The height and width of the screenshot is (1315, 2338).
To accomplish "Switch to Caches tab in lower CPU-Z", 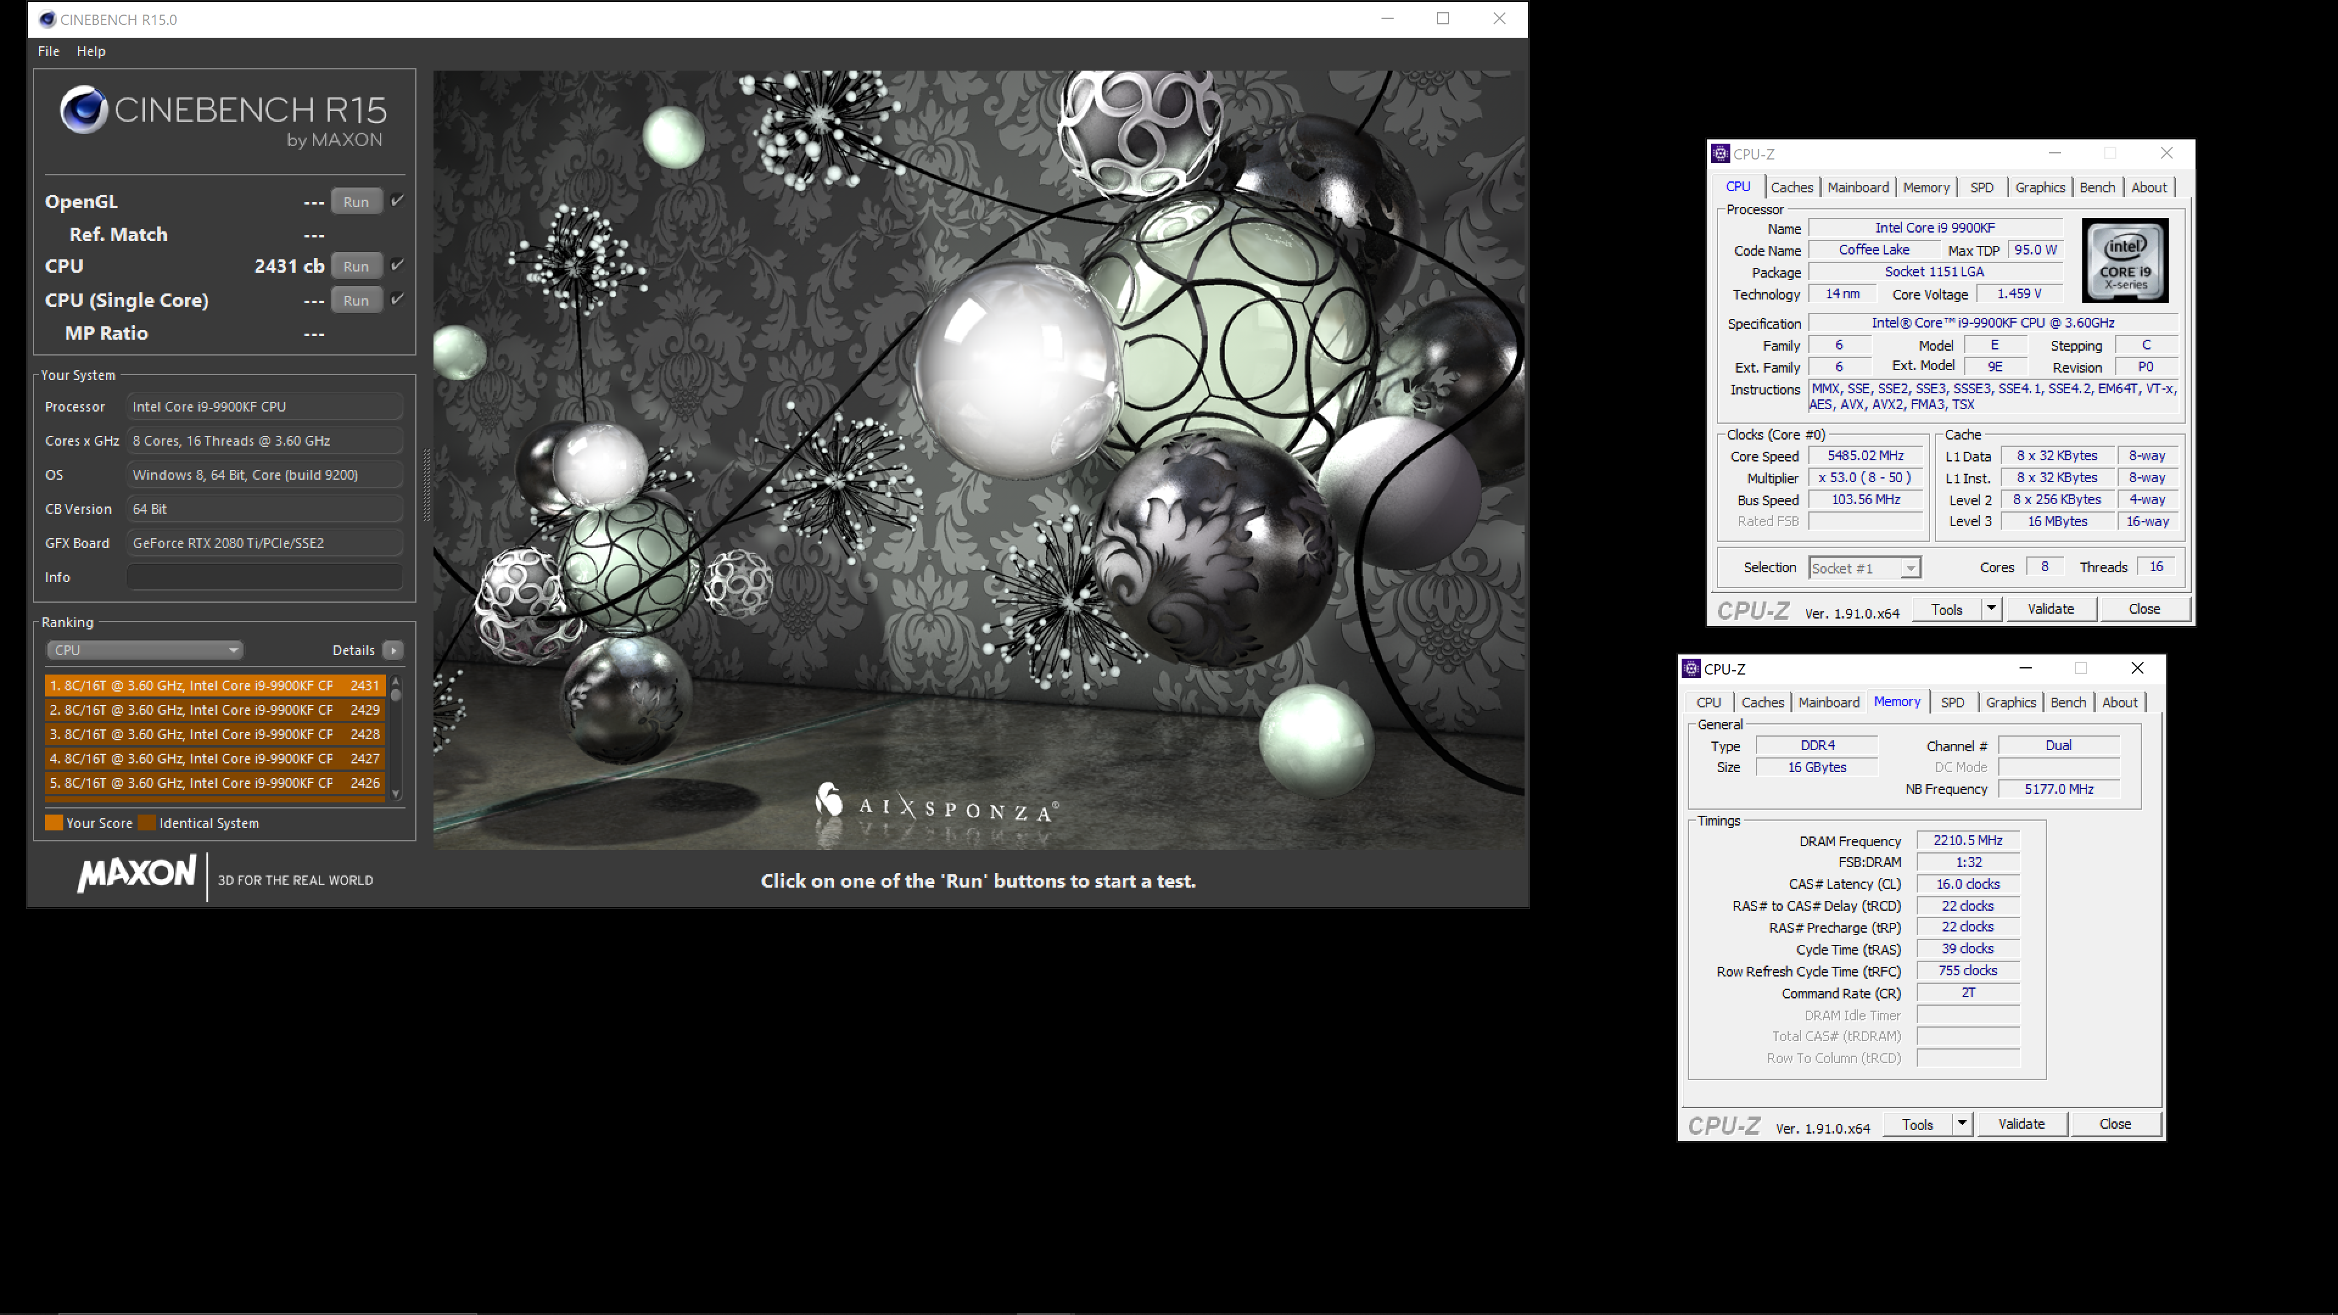I will pyautogui.click(x=1763, y=703).
